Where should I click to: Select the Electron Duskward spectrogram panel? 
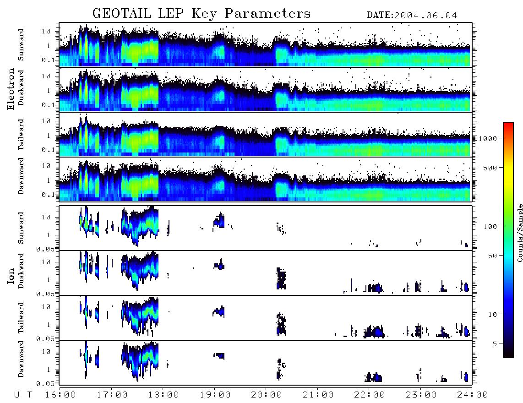(x=266, y=89)
